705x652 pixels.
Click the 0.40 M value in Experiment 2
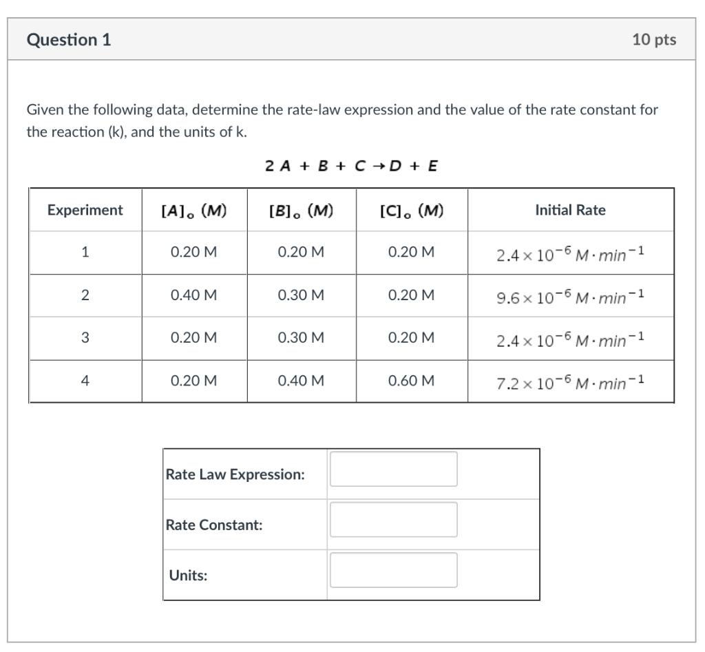coord(193,295)
